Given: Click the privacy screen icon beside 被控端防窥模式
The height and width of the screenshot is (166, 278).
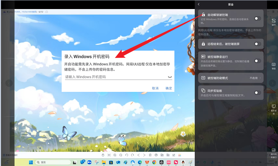Looking at the screenshot, I should pos(203,78).
